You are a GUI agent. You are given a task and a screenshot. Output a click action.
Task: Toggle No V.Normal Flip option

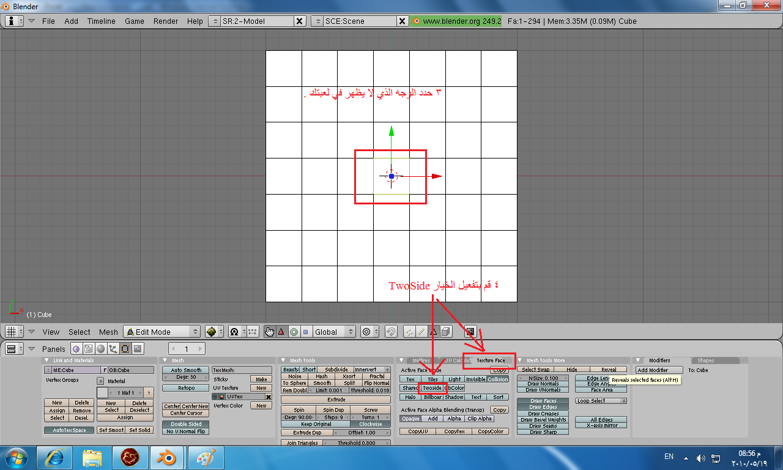(x=186, y=431)
